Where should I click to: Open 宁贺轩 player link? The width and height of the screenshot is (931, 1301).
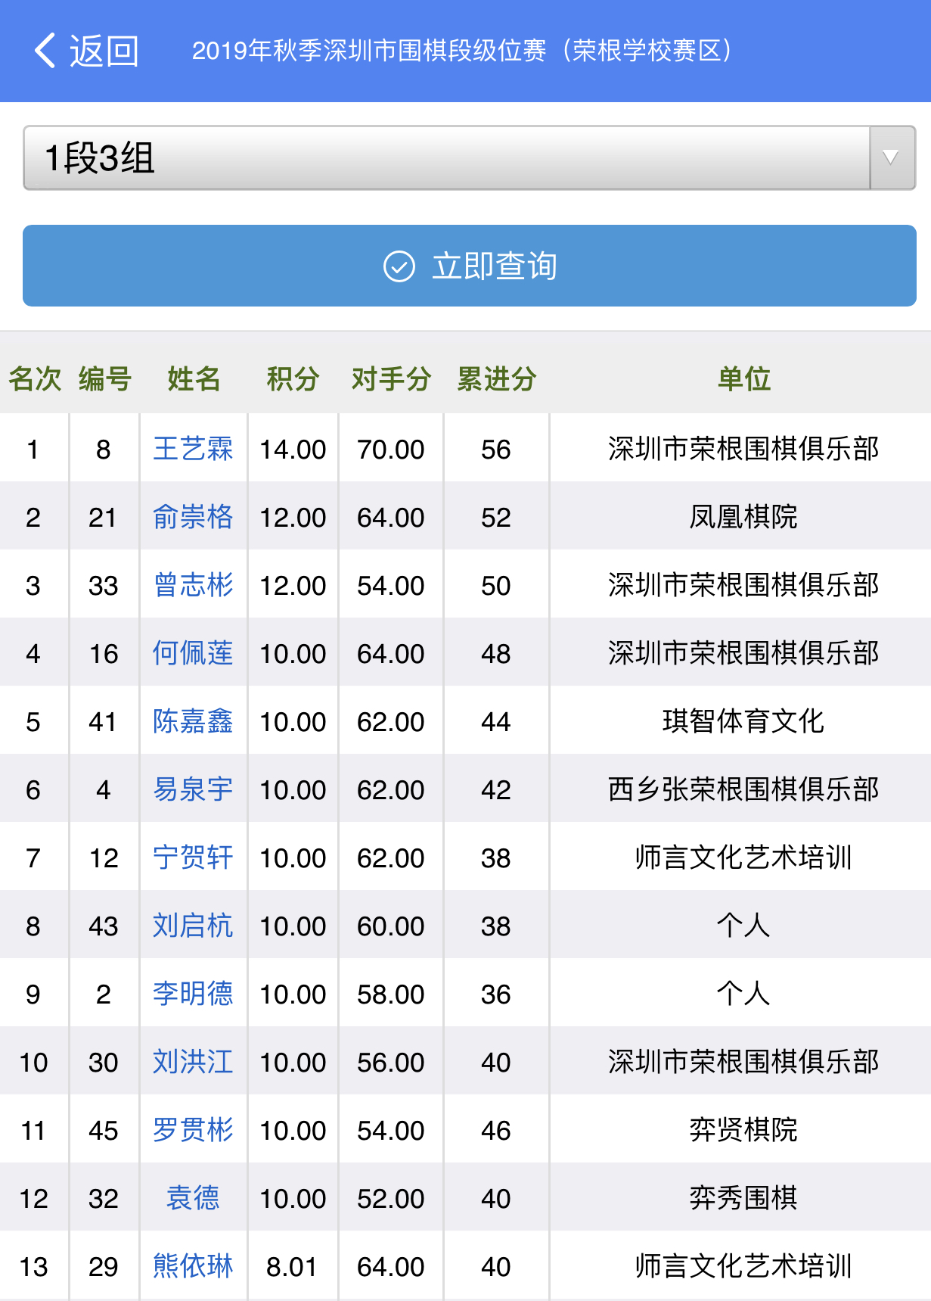(x=193, y=857)
